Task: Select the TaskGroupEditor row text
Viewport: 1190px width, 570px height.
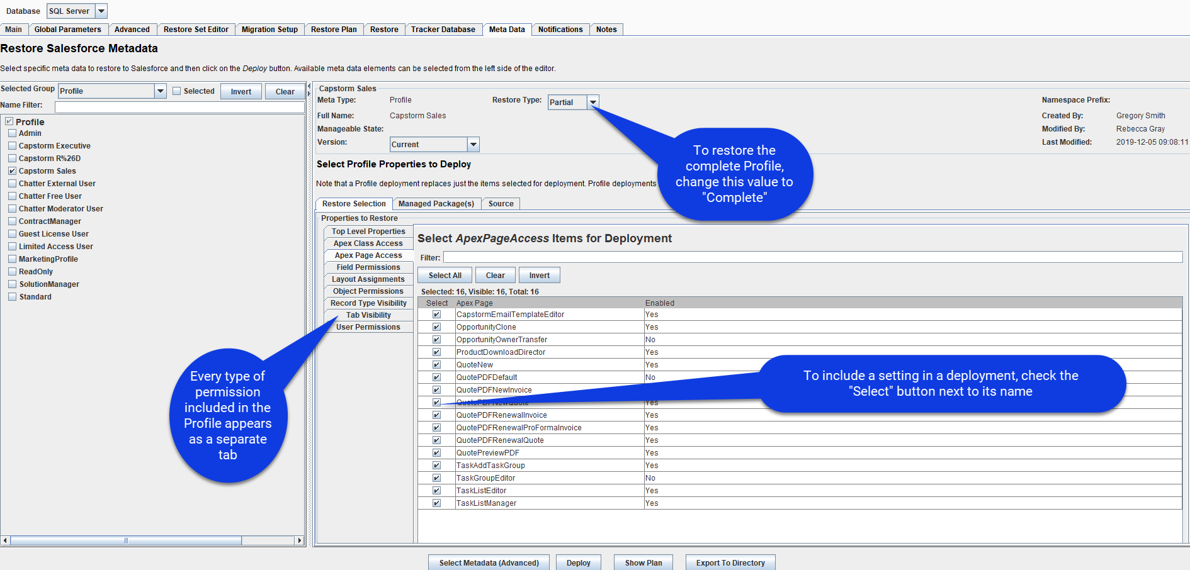Action: pos(486,478)
